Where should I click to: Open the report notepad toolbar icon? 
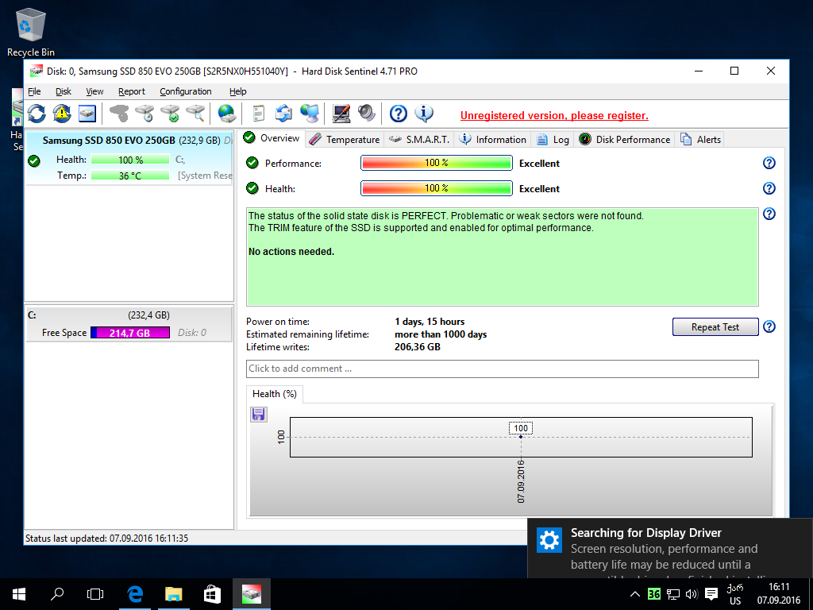coord(258,114)
